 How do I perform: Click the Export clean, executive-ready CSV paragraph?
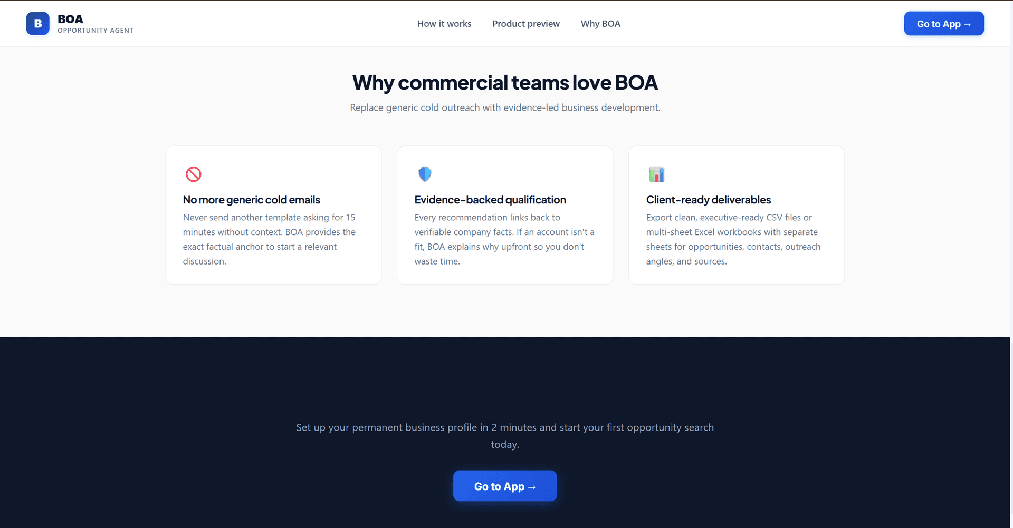tap(733, 239)
